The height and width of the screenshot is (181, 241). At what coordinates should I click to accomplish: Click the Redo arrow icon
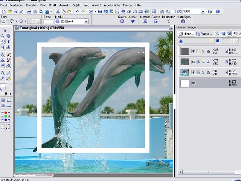click(83, 12)
